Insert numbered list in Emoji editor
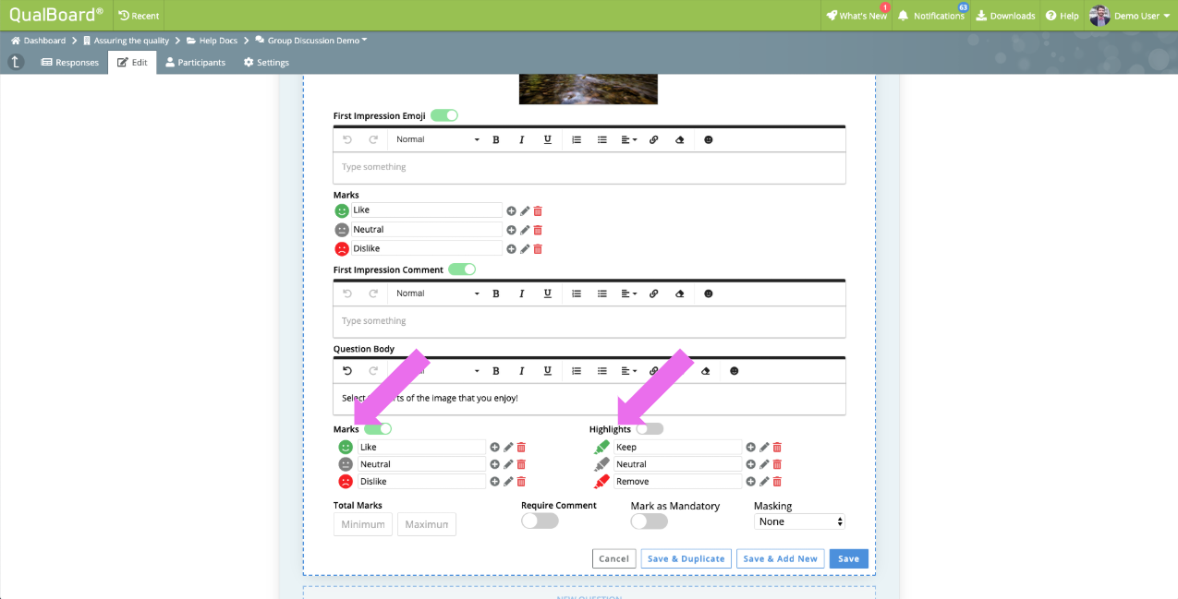Image resolution: width=1178 pixels, height=599 pixels. (x=577, y=139)
